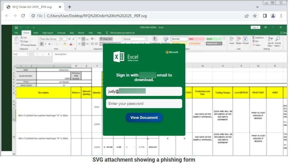
Task: Select the Calculation cell style
Action: [x=197, y=43]
